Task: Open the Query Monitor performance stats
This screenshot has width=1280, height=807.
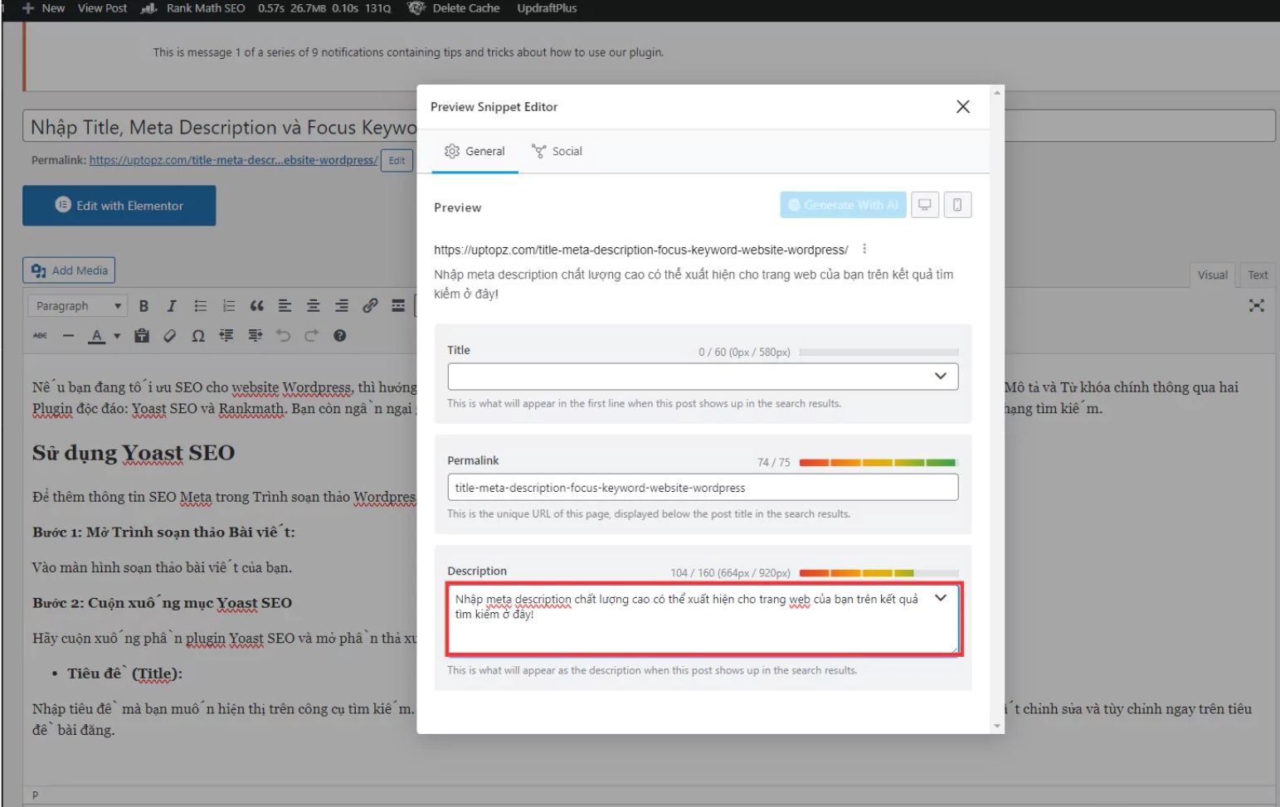Action: pyautogui.click(x=324, y=8)
